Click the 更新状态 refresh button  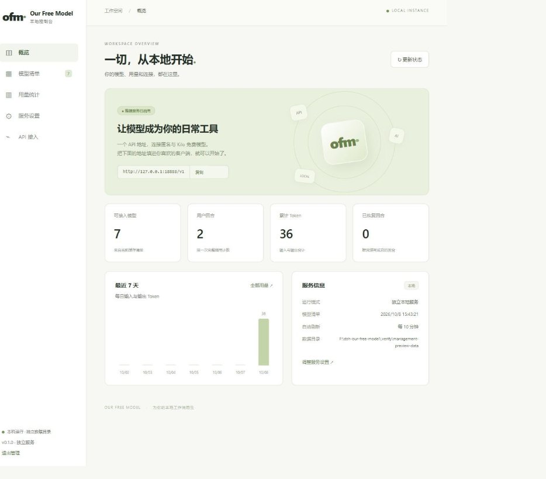pos(409,60)
